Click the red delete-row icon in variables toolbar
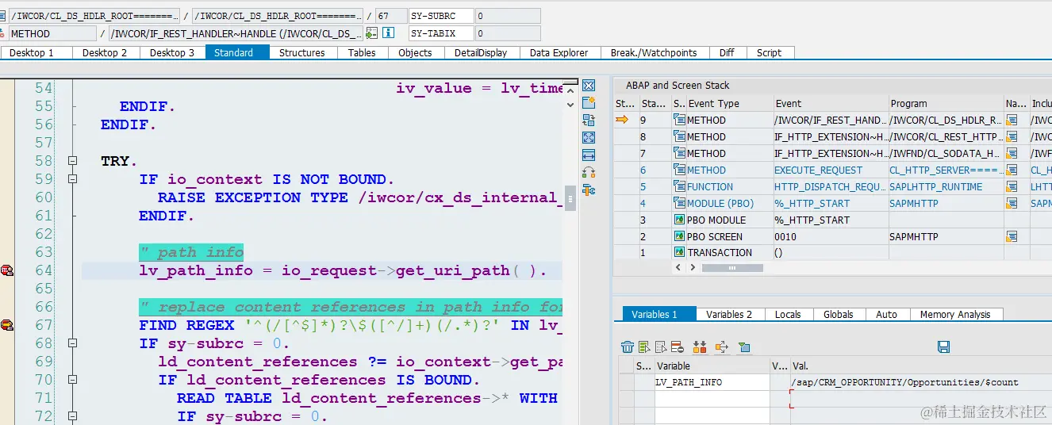 coord(677,347)
